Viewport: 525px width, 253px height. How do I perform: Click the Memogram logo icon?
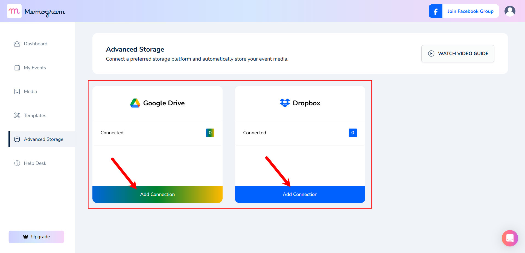pyautogui.click(x=14, y=11)
